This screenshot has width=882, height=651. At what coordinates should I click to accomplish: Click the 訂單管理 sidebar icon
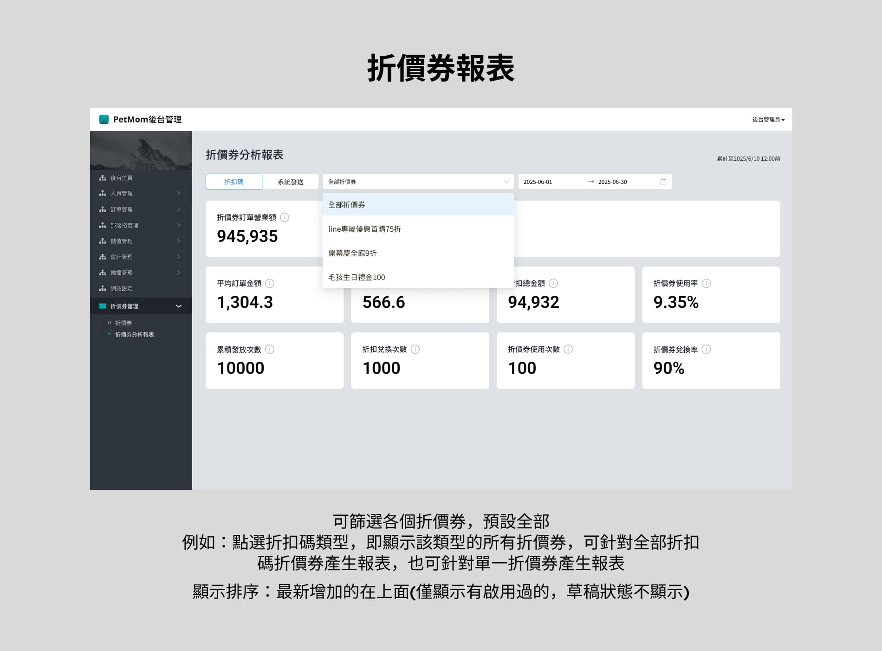(x=103, y=209)
